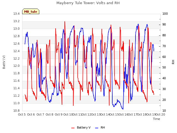Click the 12.6 voltage tick label
This screenshot has width=177, height=133.
point(16,44)
